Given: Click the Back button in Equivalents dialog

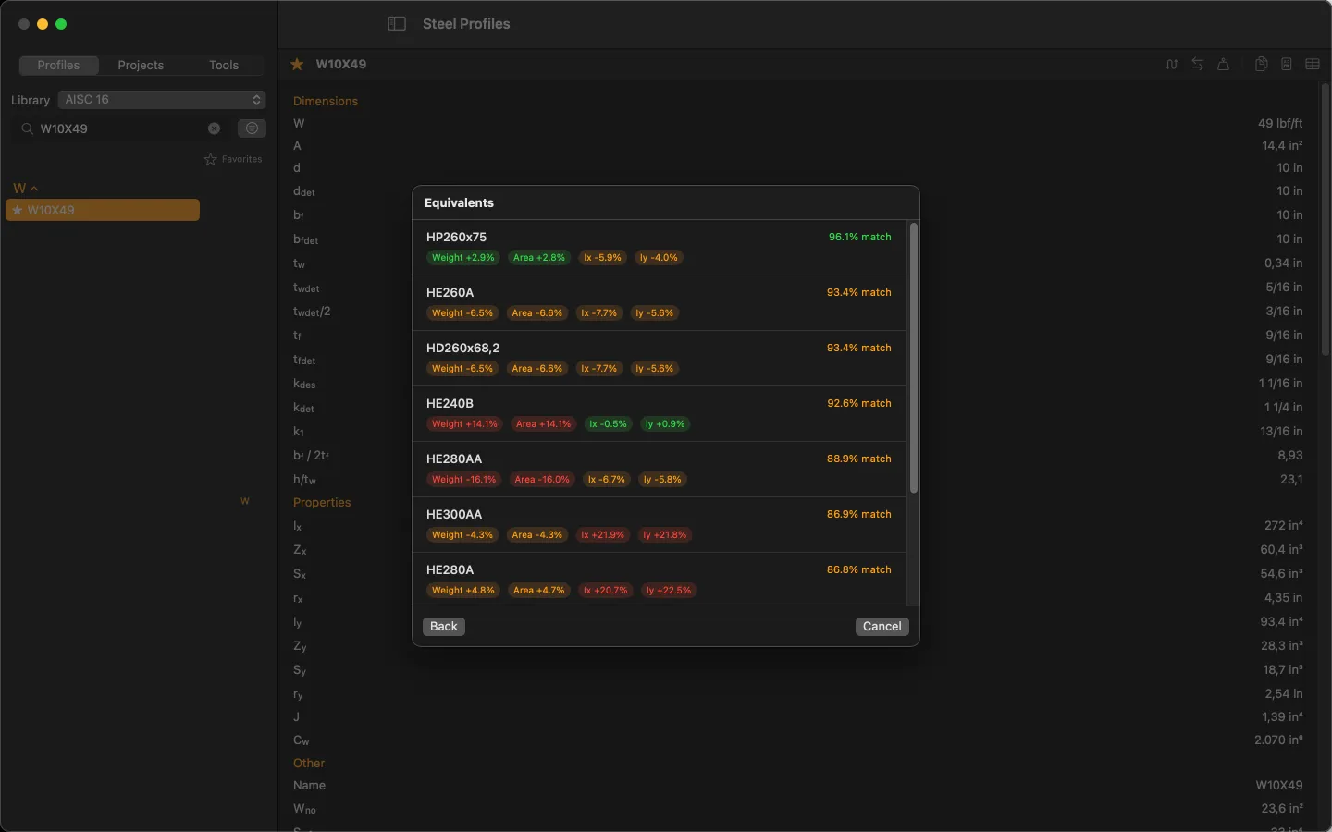Looking at the screenshot, I should (444, 627).
